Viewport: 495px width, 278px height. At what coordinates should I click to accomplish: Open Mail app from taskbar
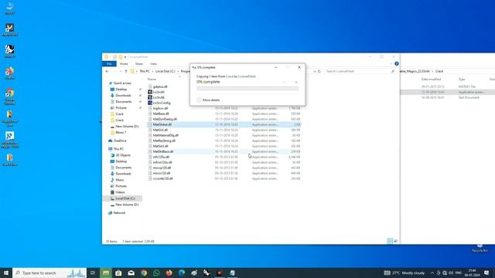click(131, 273)
